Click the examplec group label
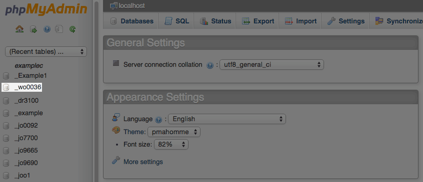Viewport: 423px width, 182px height. click(x=29, y=66)
